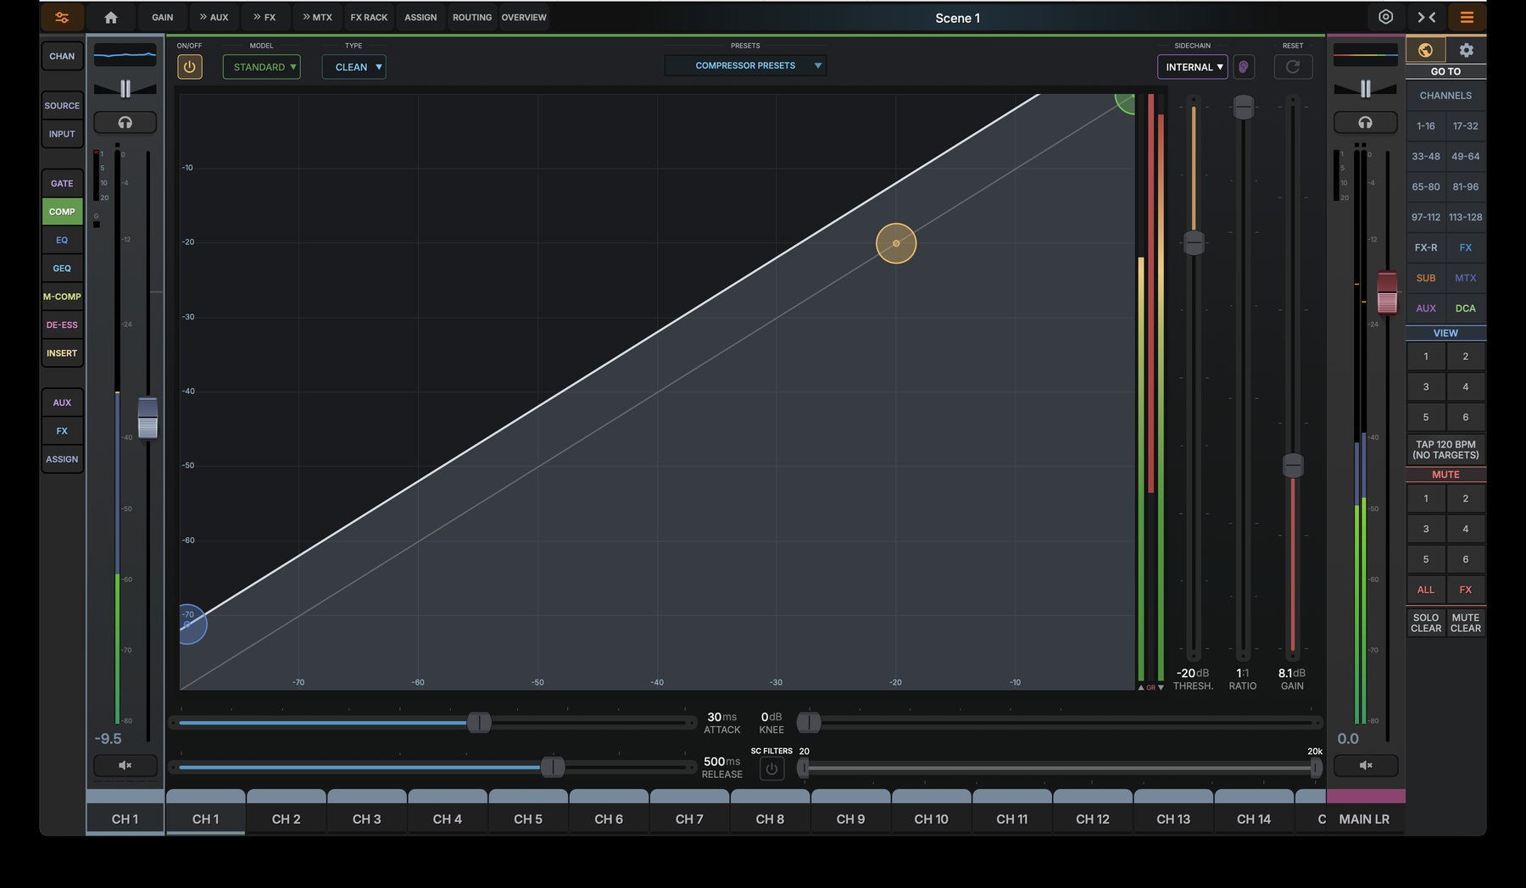This screenshot has height=888, width=1526.
Task: Switch to the FX RACK tab
Action: [x=369, y=17]
